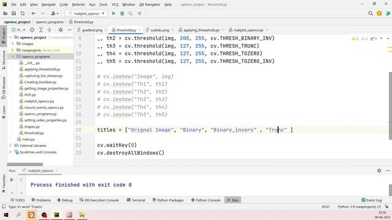Viewport: 392px width, 220px height.
Task: Expand External Libraries node
Action: point(10,145)
